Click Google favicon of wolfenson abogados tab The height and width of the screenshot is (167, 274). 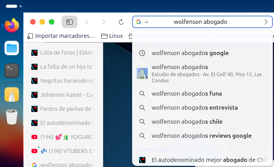pos(34,165)
